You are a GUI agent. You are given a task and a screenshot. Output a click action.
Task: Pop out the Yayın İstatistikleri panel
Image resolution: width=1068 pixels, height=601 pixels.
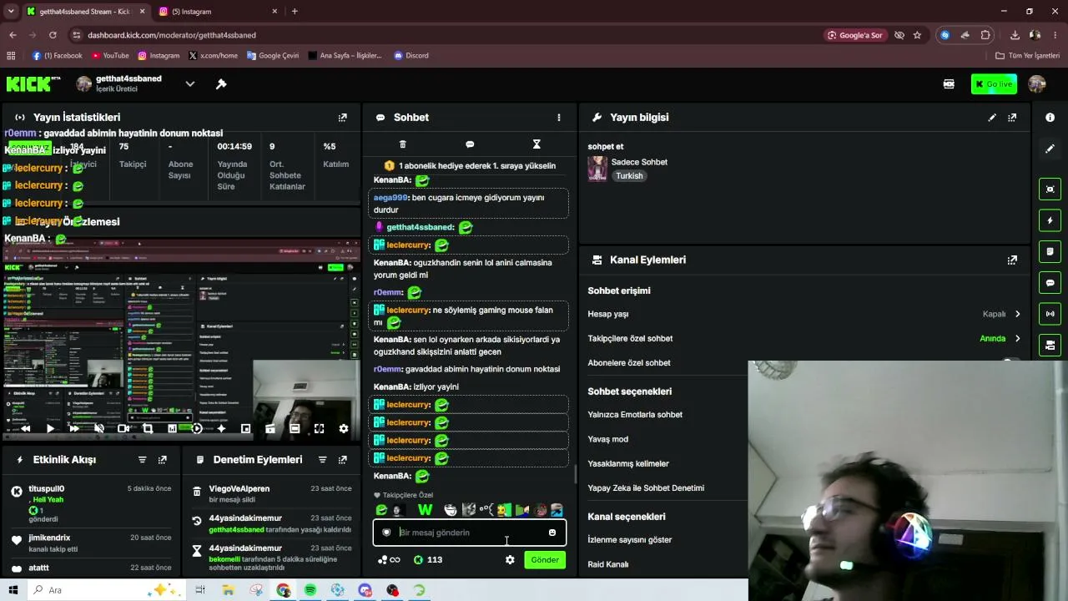click(342, 118)
